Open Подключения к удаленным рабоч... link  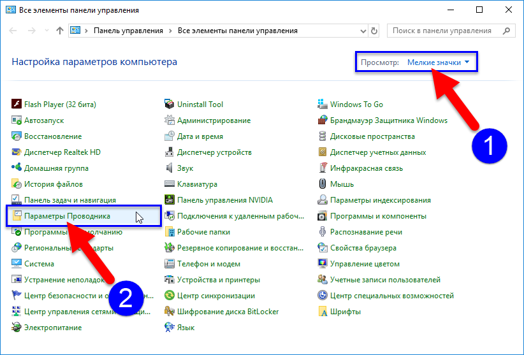(x=240, y=216)
